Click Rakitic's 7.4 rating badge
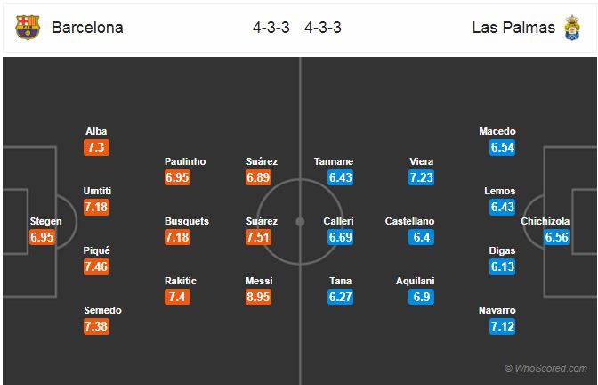This screenshot has height=385, width=598. 177,297
